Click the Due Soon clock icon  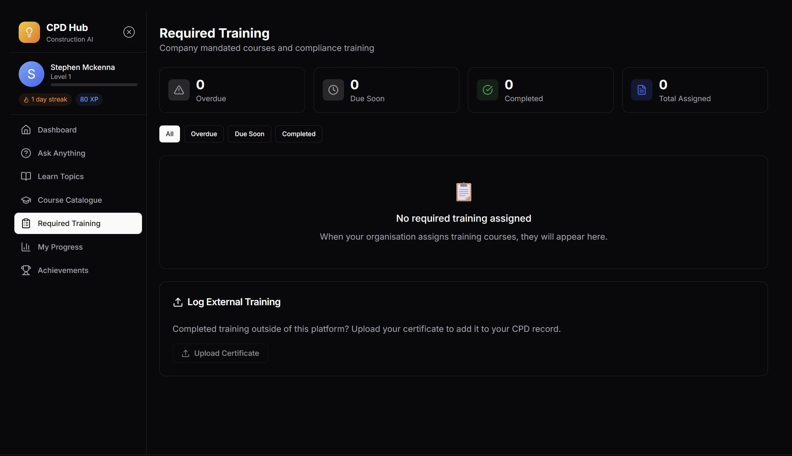pyautogui.click(x=333, y=90)
